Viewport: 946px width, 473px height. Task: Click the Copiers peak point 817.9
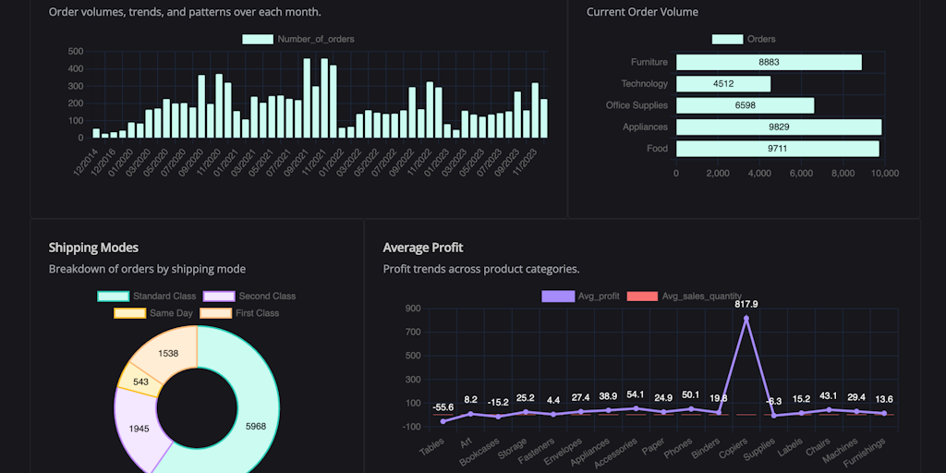(x=746, y=318)
